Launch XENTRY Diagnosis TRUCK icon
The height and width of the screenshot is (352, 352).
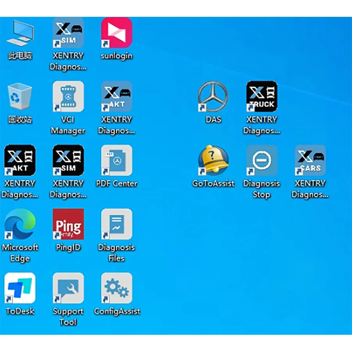tap(262, 97)
